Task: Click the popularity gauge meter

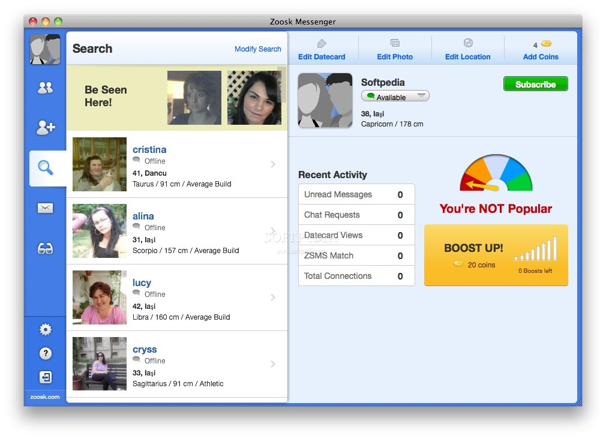Action: tap(496, 172)
